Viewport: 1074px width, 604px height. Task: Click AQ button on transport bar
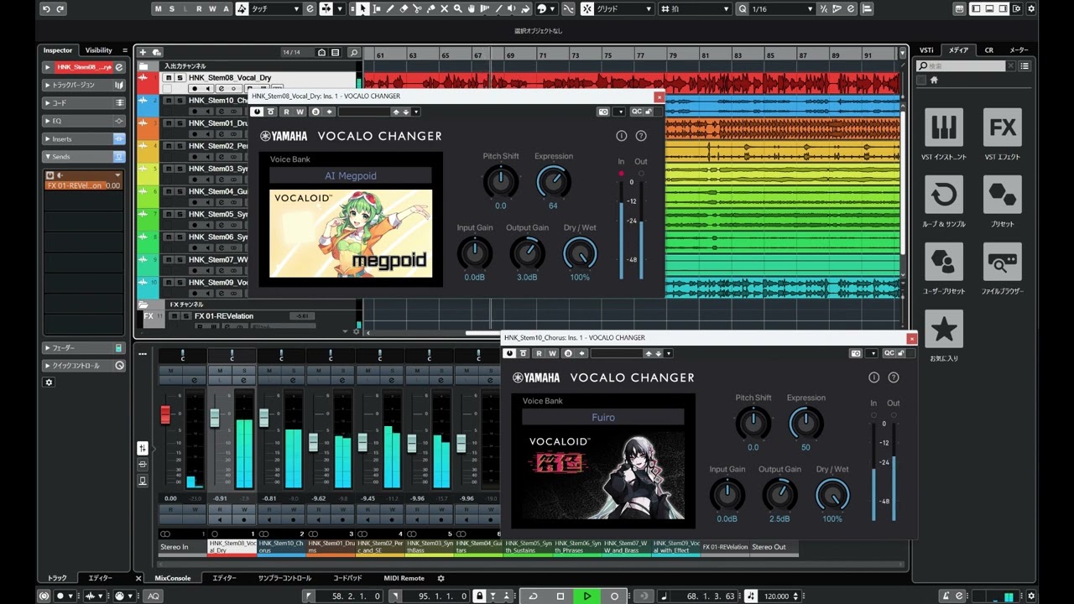click(154, 596)
